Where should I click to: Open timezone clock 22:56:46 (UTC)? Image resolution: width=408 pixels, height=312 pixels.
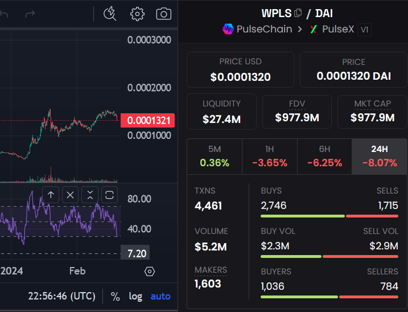coord(61,297)
